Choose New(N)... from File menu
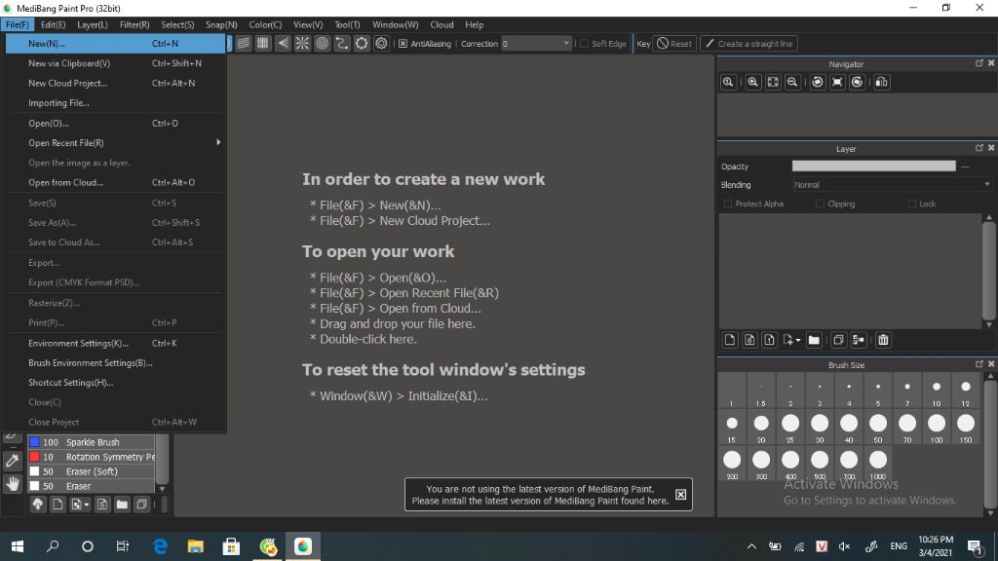998x561 pixels. point(116,43)
